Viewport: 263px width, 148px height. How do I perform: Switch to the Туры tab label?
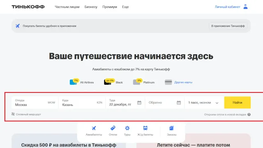coord(127,134)
